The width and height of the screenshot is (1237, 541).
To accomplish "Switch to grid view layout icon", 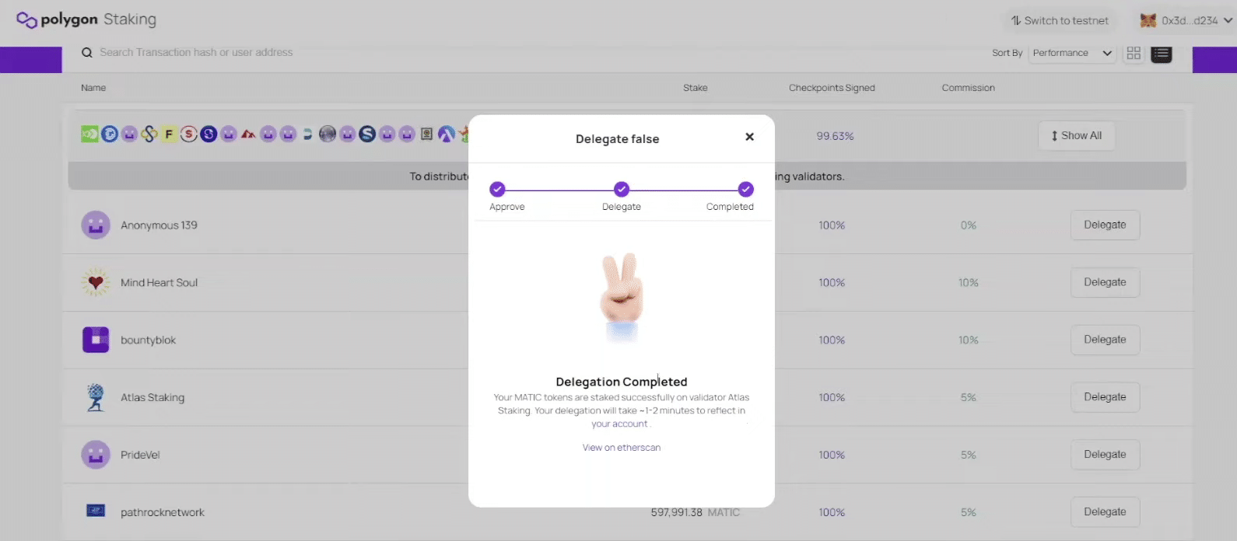I will click(x=1134, y=53).
